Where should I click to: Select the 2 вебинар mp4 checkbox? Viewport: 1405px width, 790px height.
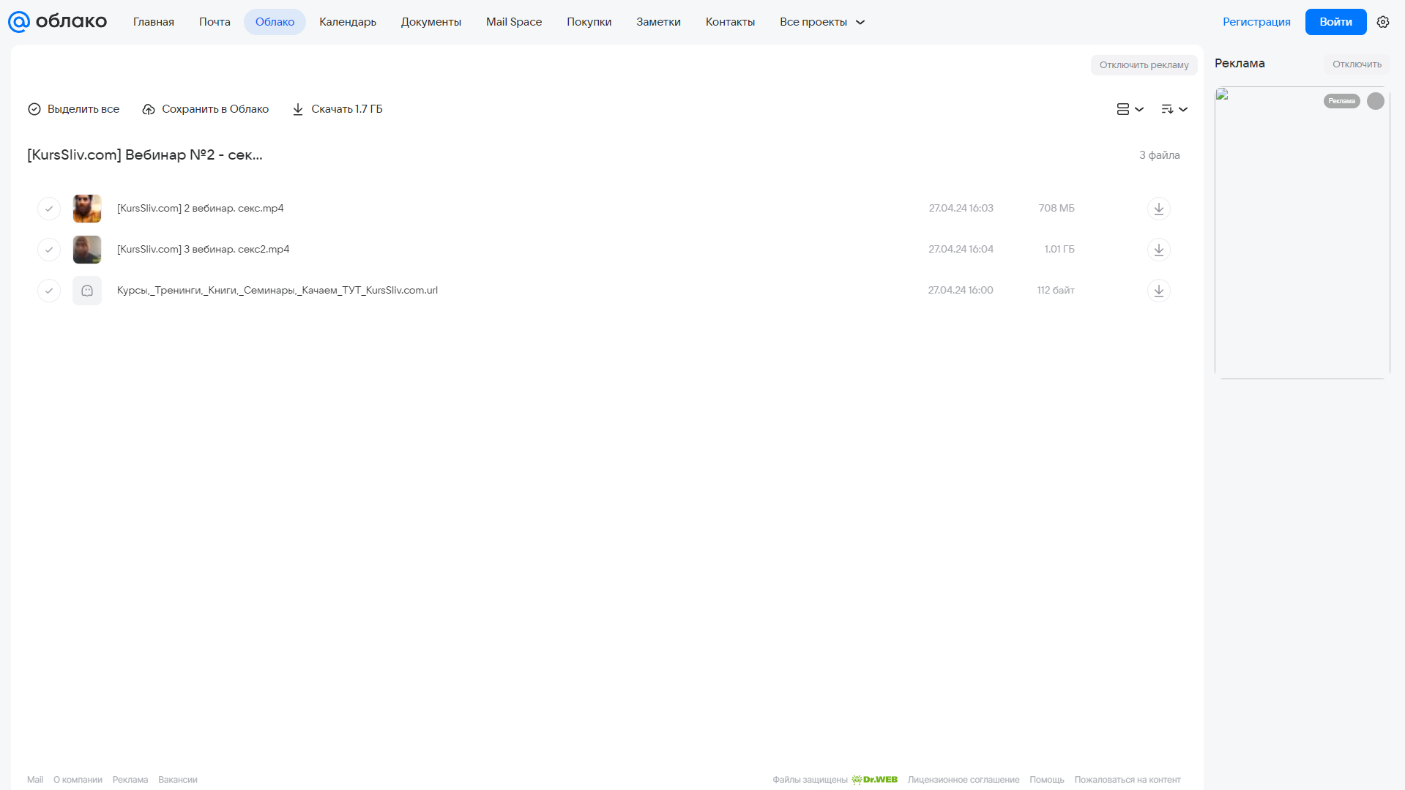click(49, 209)
